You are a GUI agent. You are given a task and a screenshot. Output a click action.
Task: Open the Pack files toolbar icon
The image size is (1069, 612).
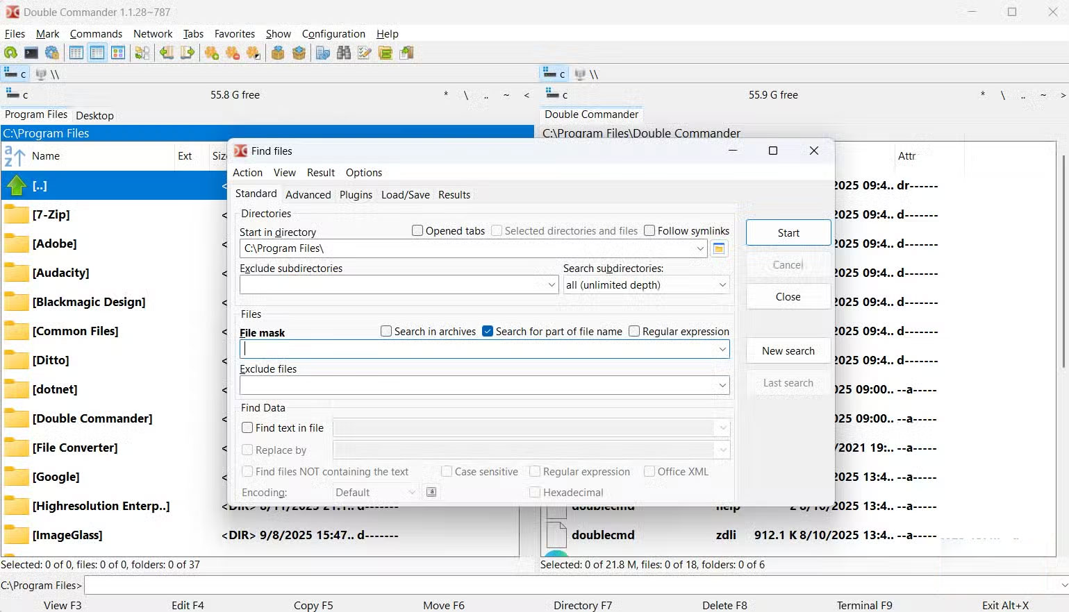coord(278,52)
